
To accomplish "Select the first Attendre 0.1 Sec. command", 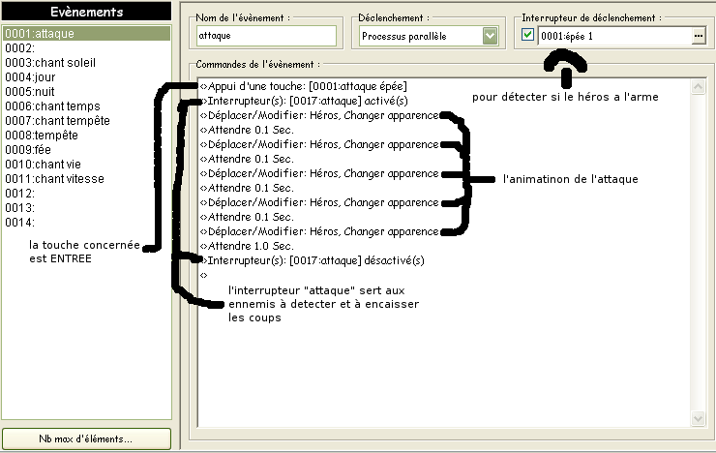I will coord(247,130).
